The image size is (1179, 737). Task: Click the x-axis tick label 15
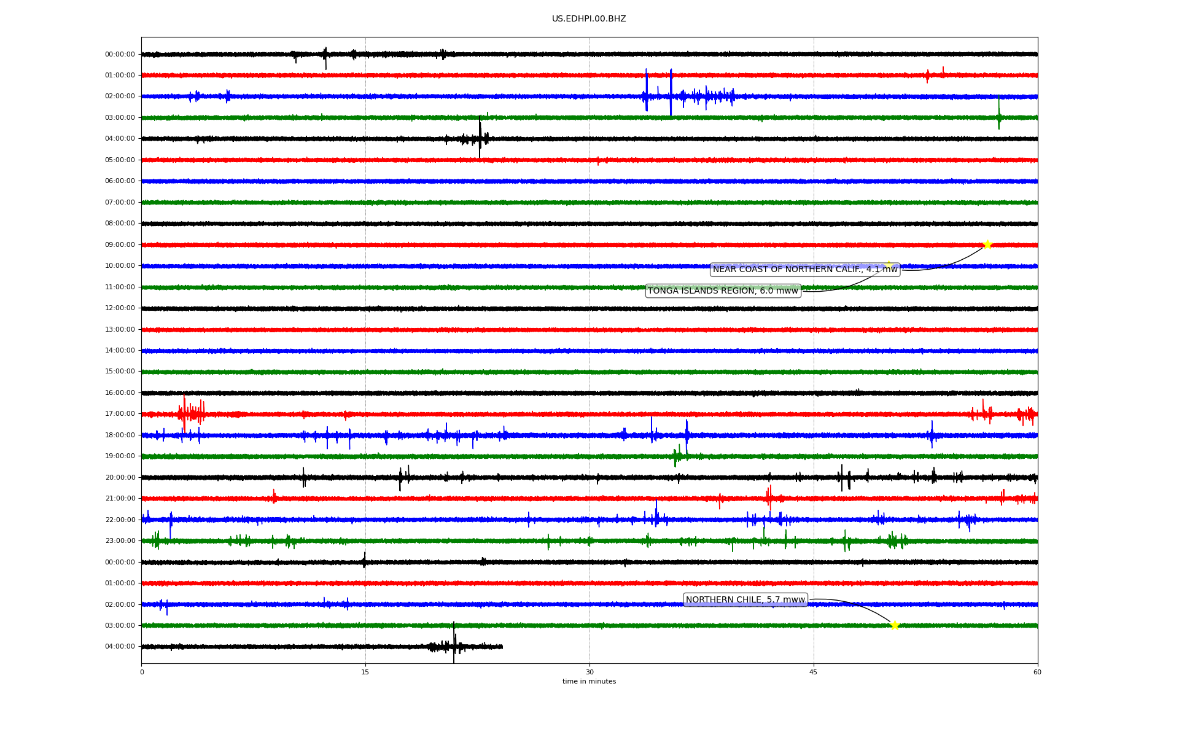(x=365, y=672)
